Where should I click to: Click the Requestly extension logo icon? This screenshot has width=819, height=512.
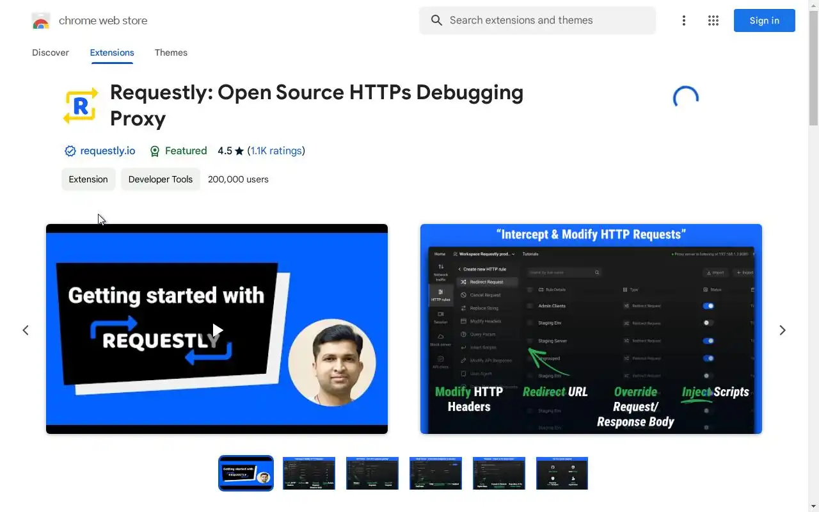[81, 106]
